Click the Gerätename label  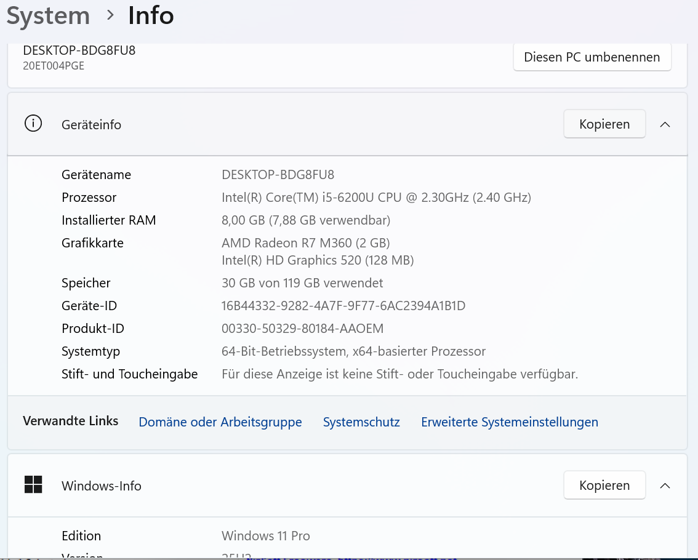(96, 175)
